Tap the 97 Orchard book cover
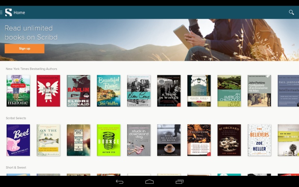This screenshot has height=187, width=299. (229, 140)
